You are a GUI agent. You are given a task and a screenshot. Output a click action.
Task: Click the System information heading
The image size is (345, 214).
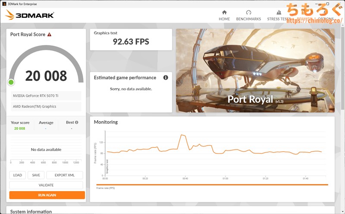click(31, 211)
